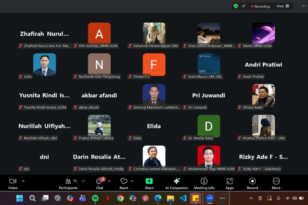
Task: Open the Chat panel
Action: click(100, 183)
